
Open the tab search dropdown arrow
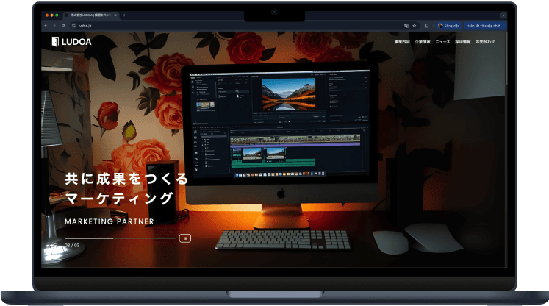[x=503, y=15]
